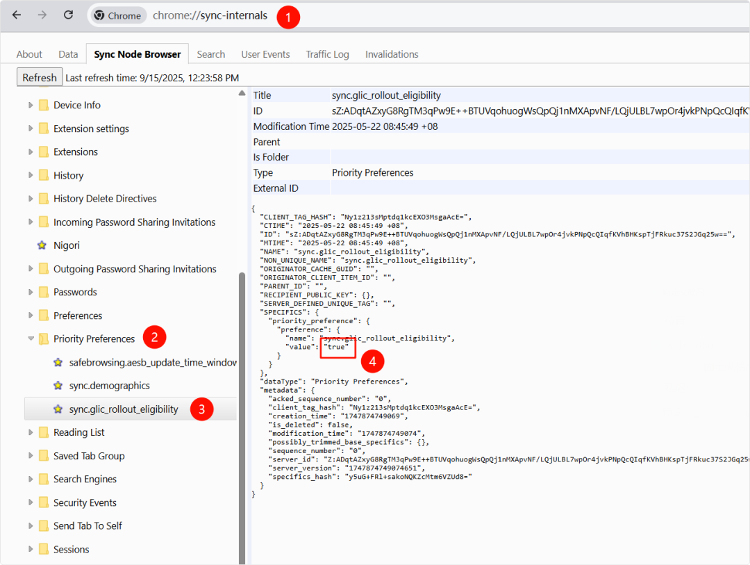
Task: Open the Search tab
Action: pos(211,54)
